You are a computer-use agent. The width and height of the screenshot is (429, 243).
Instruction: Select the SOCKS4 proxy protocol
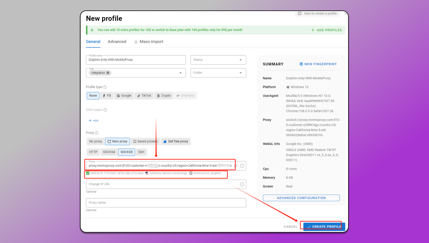109,152
